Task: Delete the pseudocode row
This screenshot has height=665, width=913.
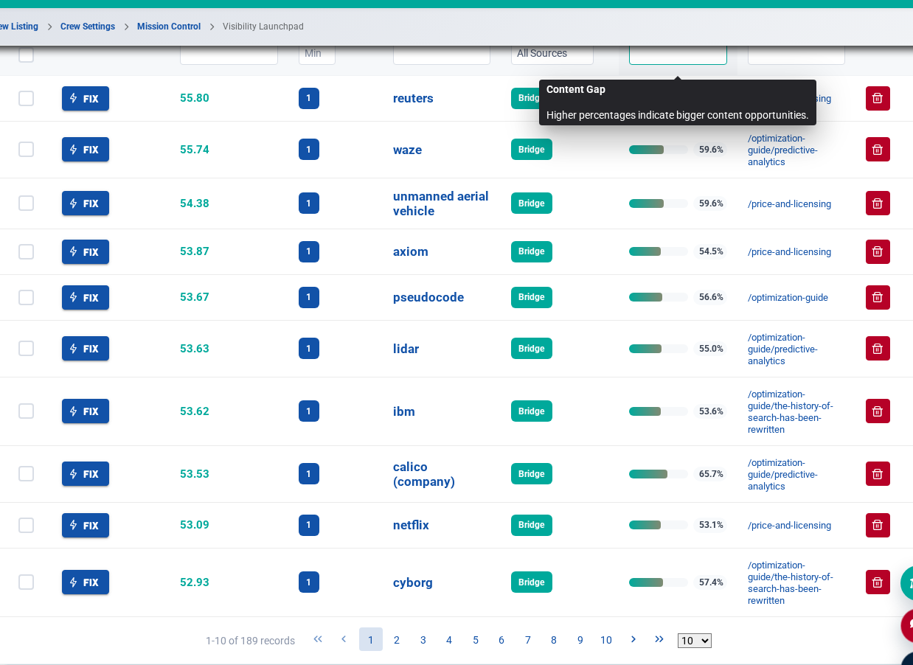Action: click(878, 297)
